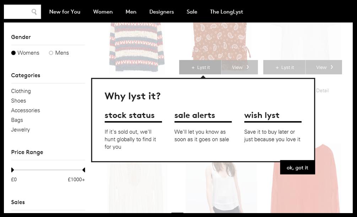Select the Womens gender radio button
The image size is (357, 217).
[x=13, y=53]
